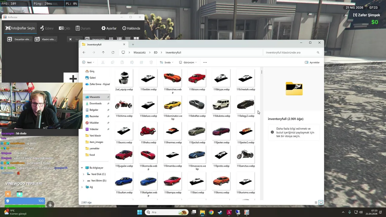Collapse the Bu bilgisayar tree node
386x217 pixels.
point(82,168)
